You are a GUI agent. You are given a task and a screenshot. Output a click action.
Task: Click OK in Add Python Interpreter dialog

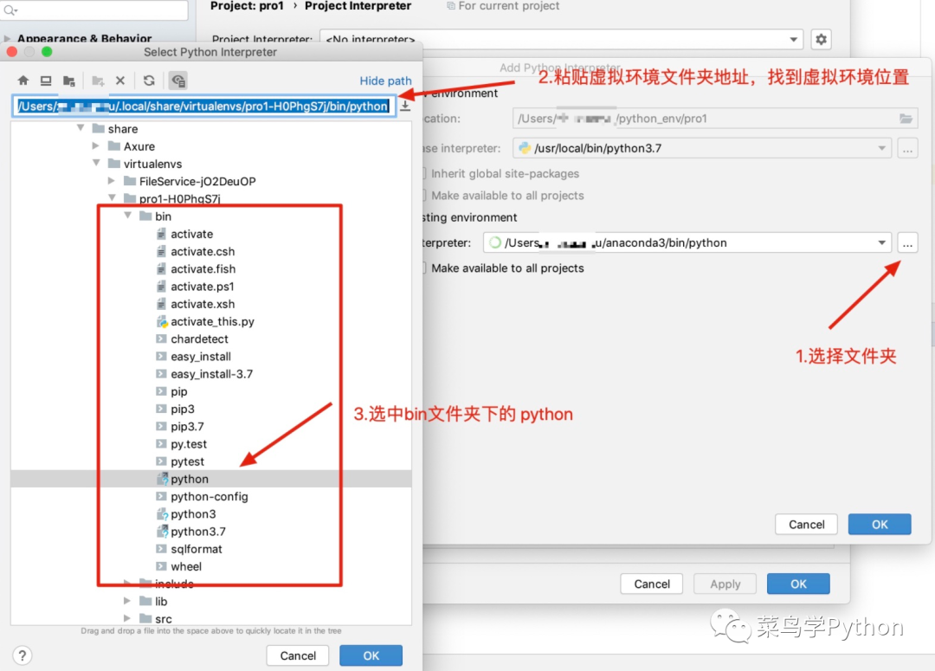coord(880,525)
